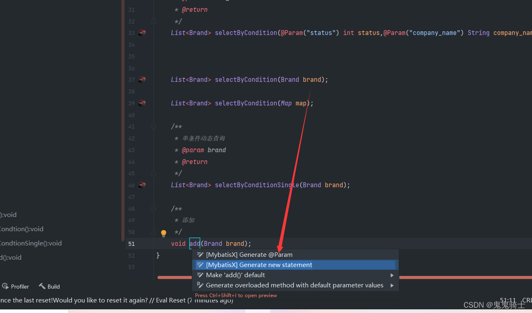Viewport: 532px width, 313px height.
Task: Toggle the fold marker at line 45
Action: pos(153,173)
